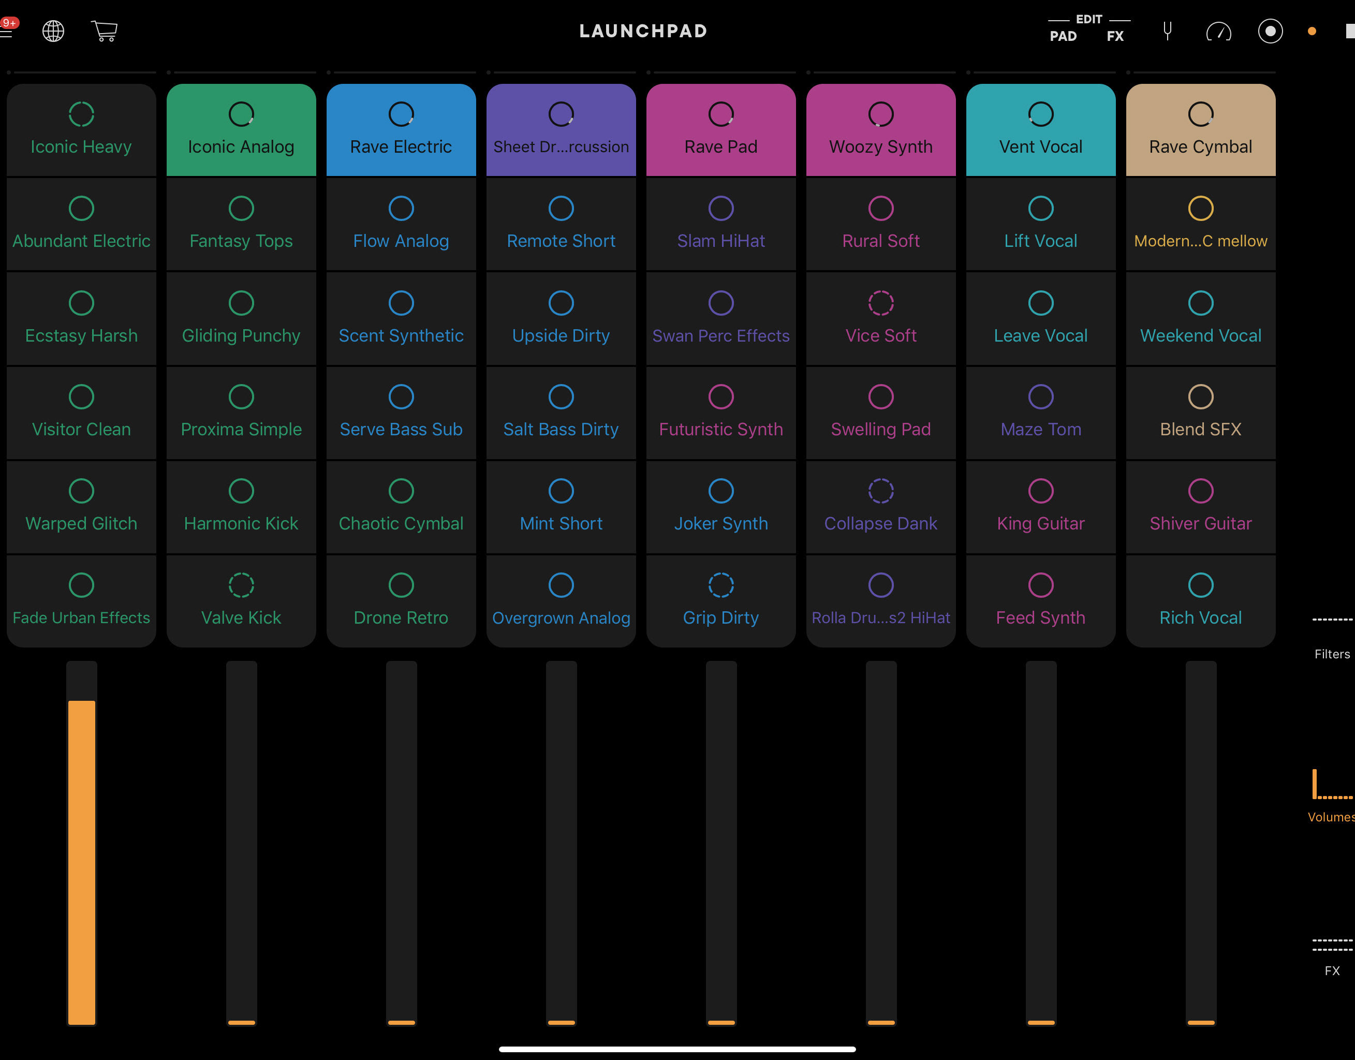
Task: Tap the Visitor Clean pad
Action: pyautogui.click(x=81, y=413)
